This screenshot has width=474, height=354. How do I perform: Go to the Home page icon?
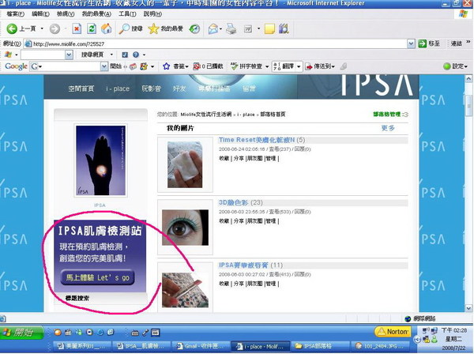tap(106, 28)
